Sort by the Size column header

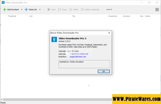pyautogui.click(x=141, y=16)
